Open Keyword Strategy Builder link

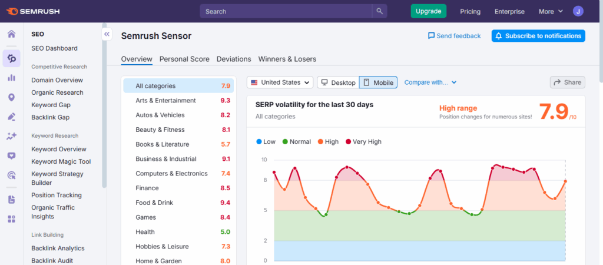click(57, 178)
